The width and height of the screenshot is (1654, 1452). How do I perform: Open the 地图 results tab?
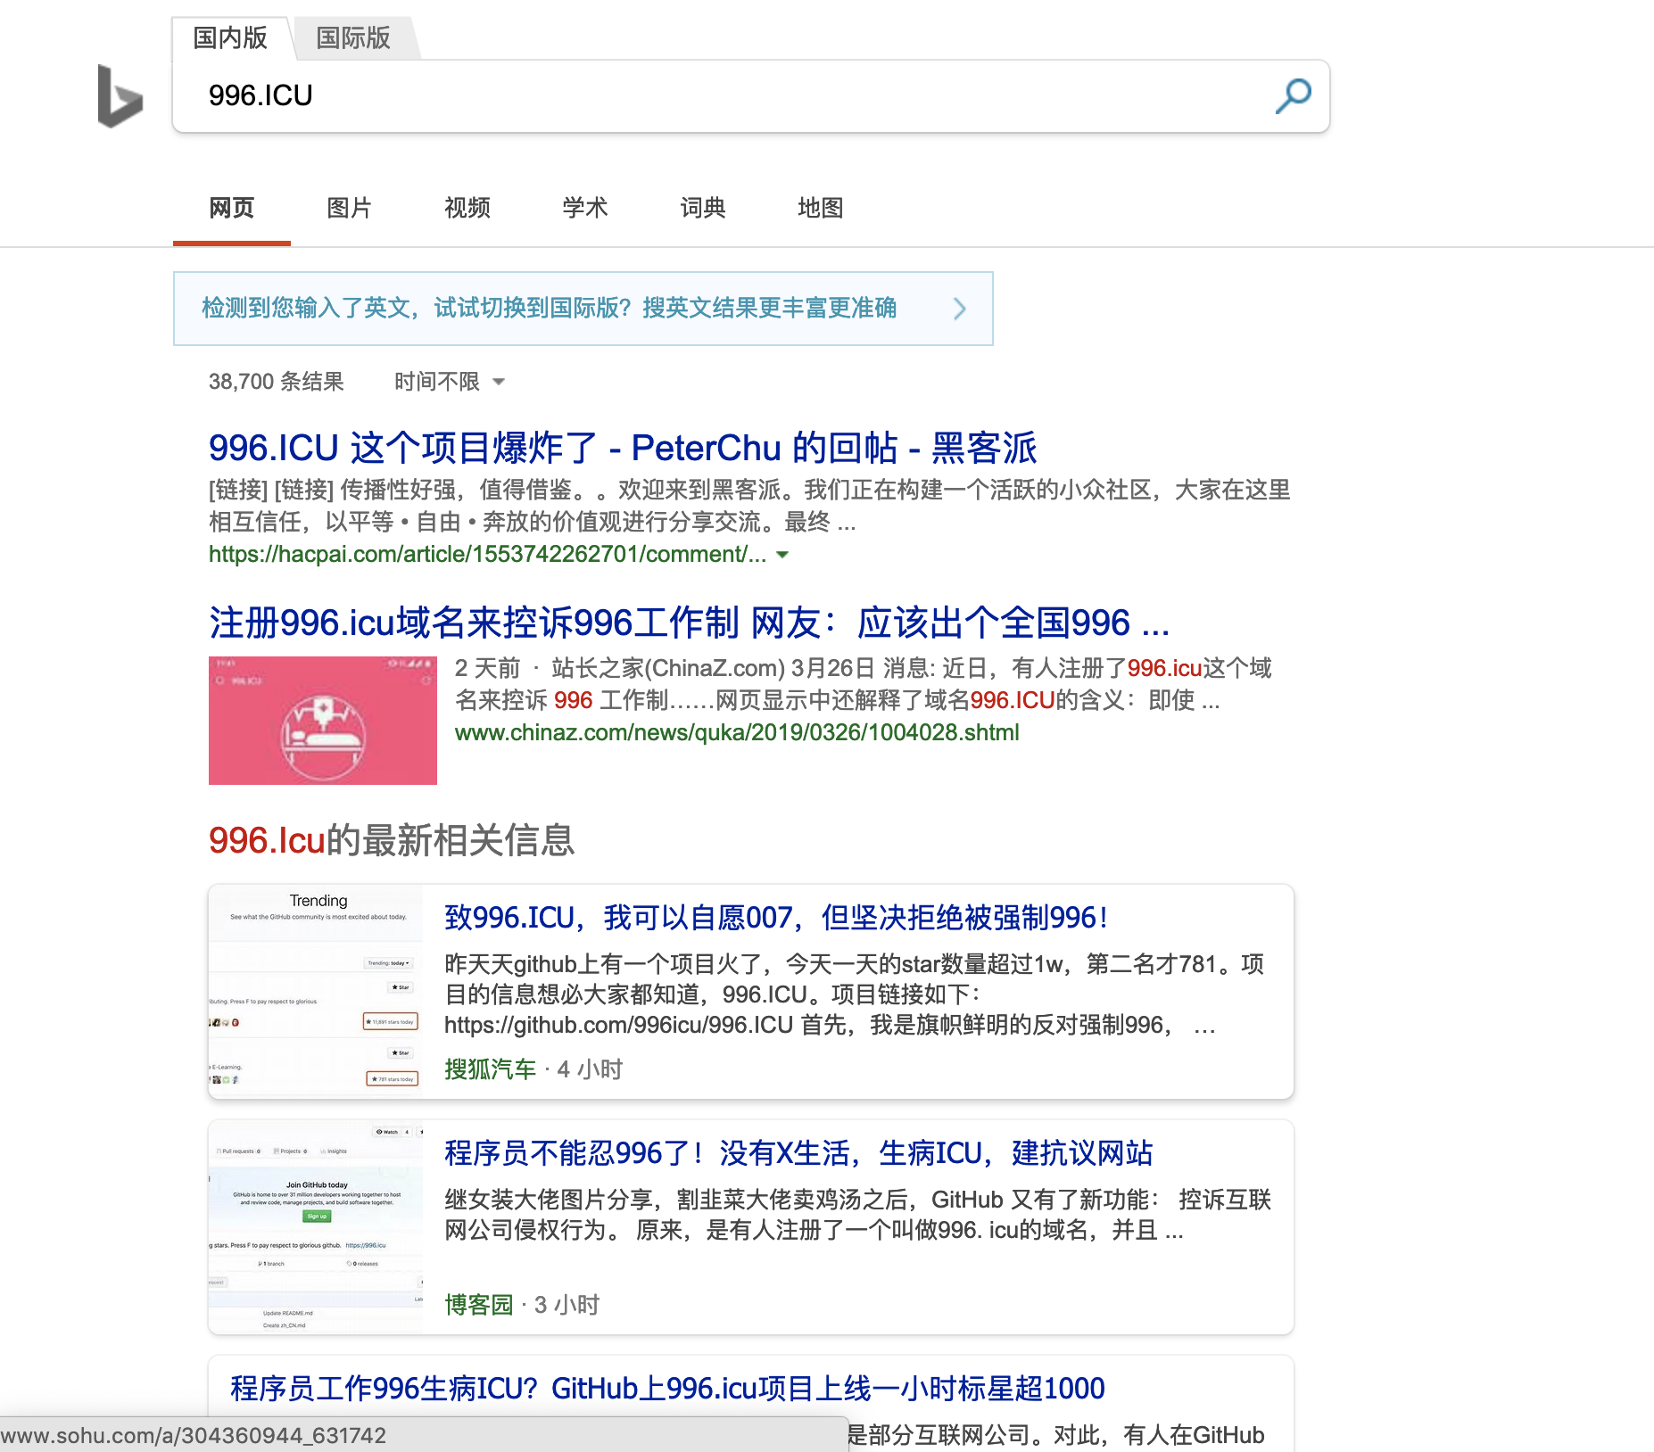click(x=821, y=208)
